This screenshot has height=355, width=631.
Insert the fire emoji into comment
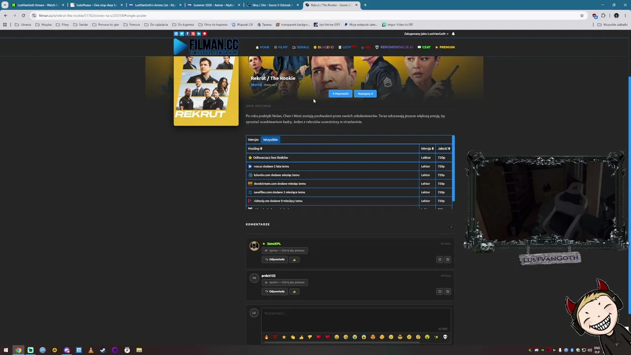(266, 337)
